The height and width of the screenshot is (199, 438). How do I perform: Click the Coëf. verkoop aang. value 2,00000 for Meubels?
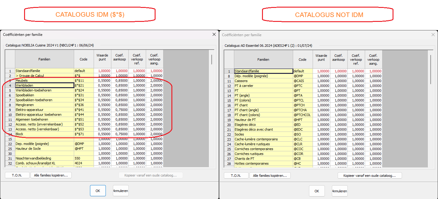[155, 81]
